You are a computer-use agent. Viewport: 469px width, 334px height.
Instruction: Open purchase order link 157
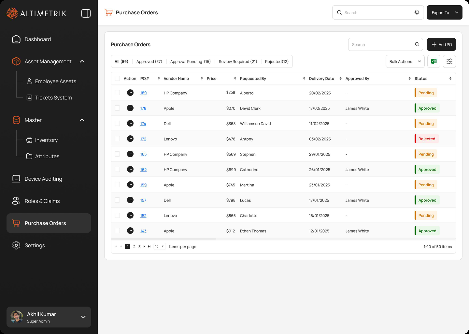coord(143,200)
